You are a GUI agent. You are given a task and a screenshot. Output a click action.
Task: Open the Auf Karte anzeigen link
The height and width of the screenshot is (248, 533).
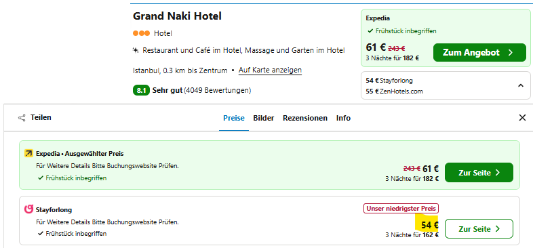[x=271, y=70]
